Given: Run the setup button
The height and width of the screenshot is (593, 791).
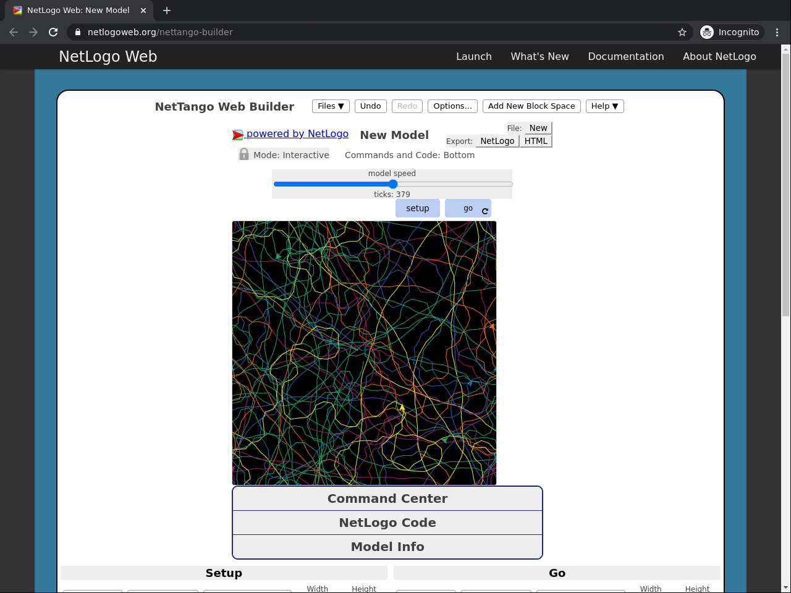Looking at the screenshot, I should click(418, 208).
